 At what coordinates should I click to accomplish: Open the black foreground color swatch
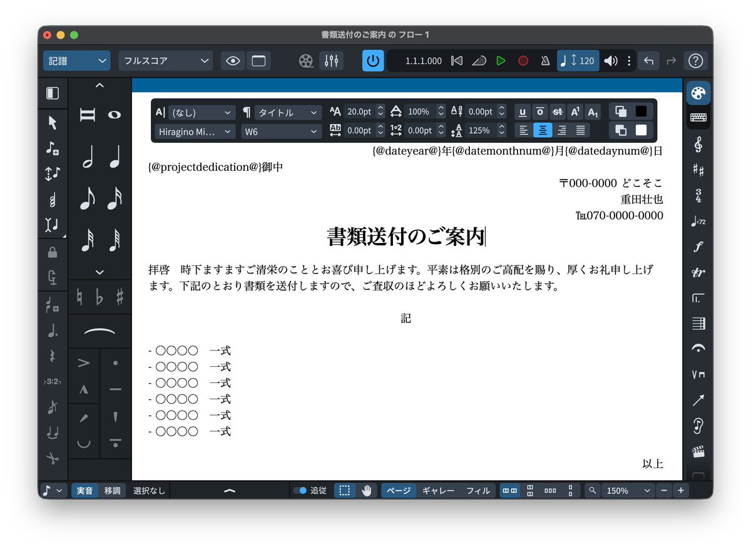[x=641, y=111]
